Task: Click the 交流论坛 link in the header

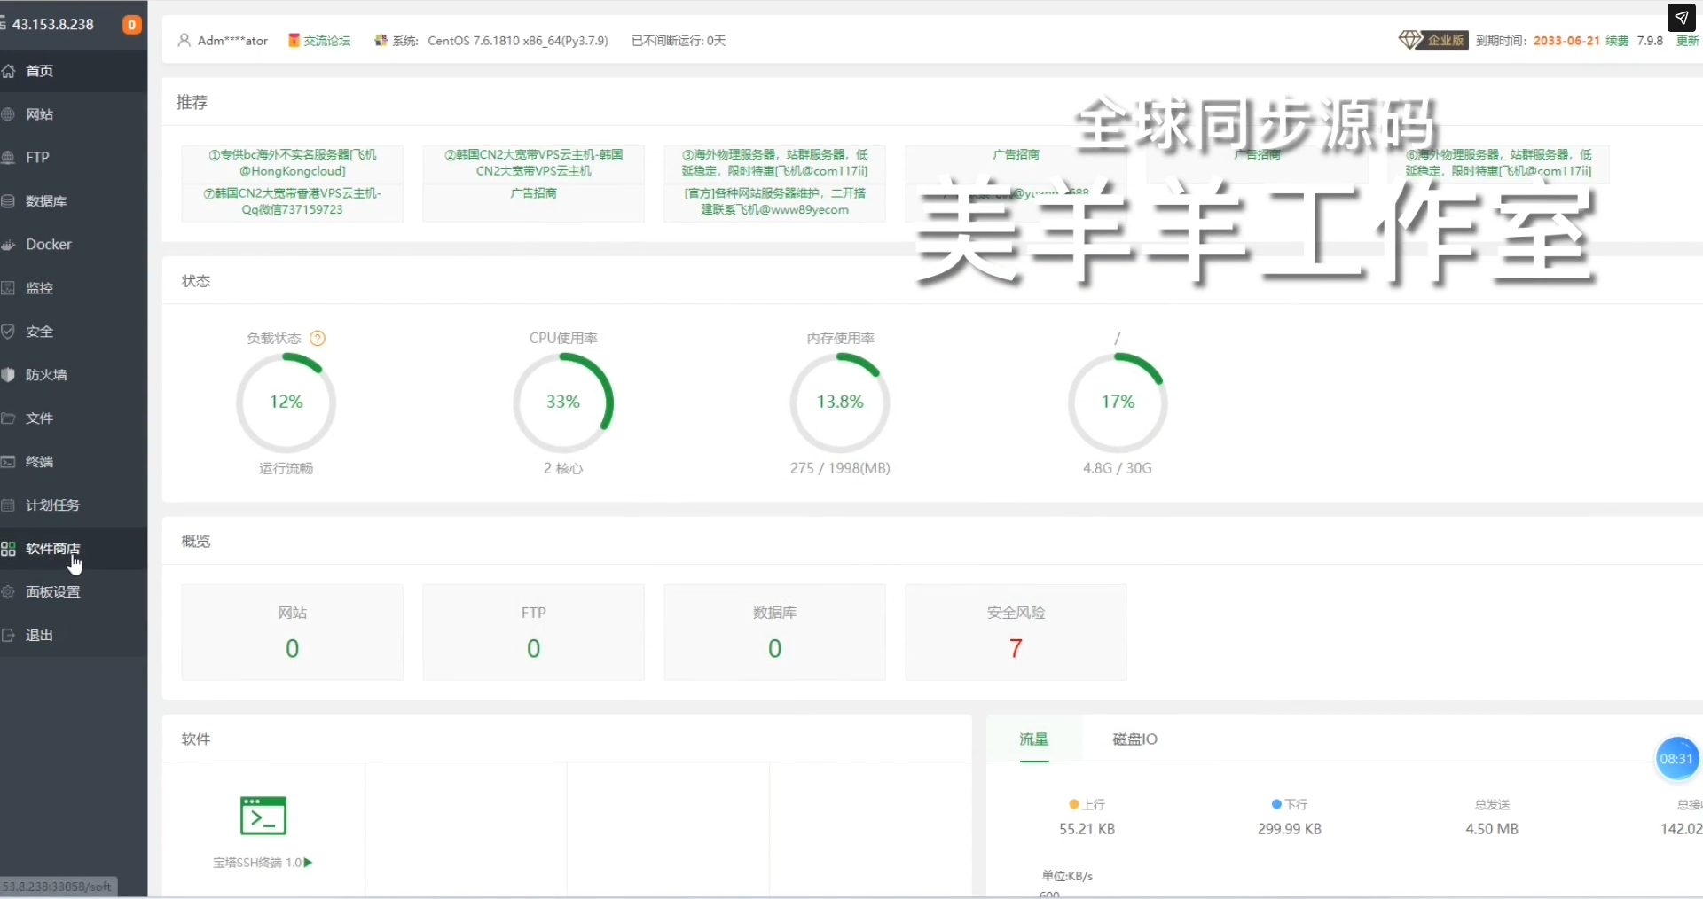Action: pos(320,41)
